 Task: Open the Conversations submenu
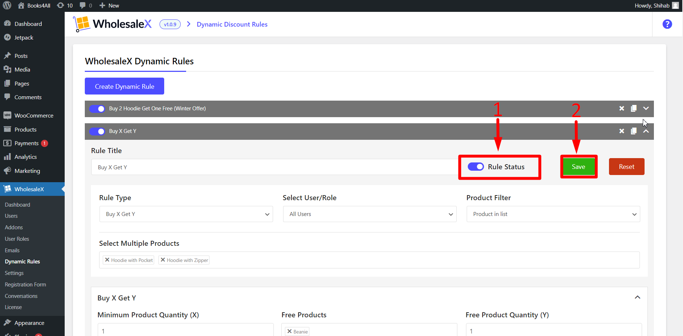tap(21, 296)
